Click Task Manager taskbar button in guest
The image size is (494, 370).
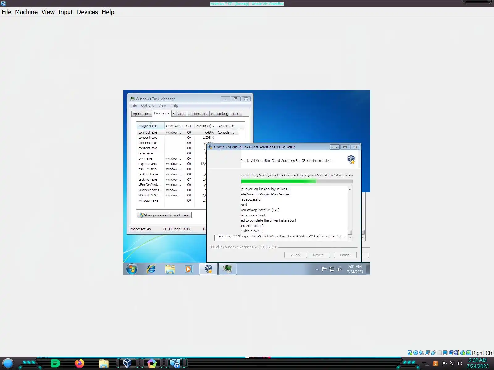tap(228, 269)
